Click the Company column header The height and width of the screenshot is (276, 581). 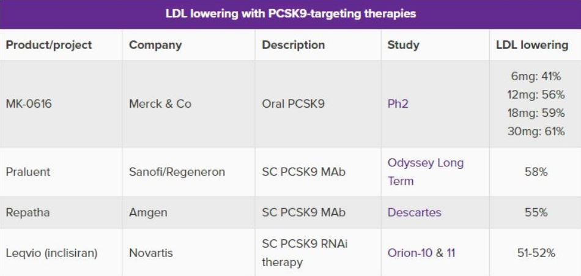click(x=155, y=45)
